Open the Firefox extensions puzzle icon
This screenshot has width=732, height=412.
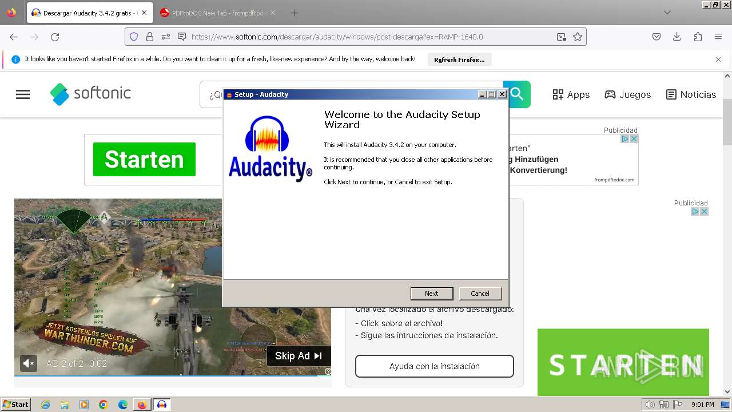click(x=698, y=37)
